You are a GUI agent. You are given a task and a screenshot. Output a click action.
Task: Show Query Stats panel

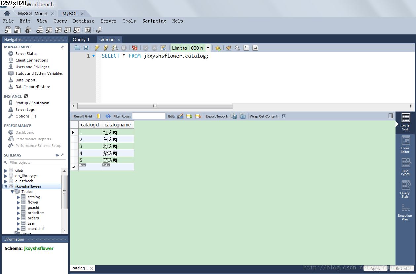click(405, 189)
